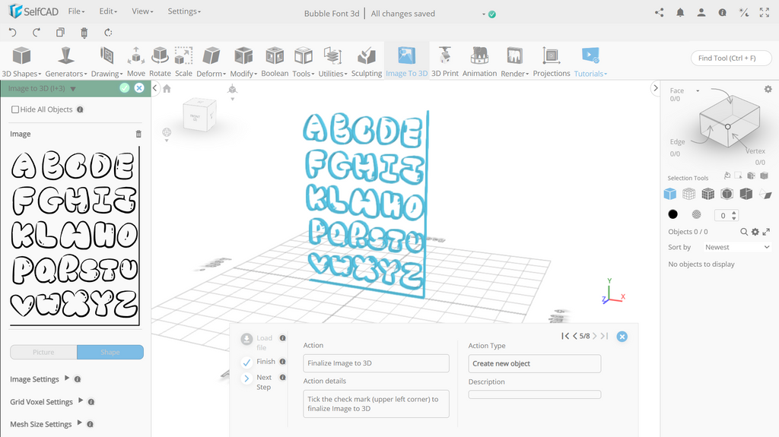Screen dimensions: 779x437
Task: Open the File menu
Action: tap(76, 11)
